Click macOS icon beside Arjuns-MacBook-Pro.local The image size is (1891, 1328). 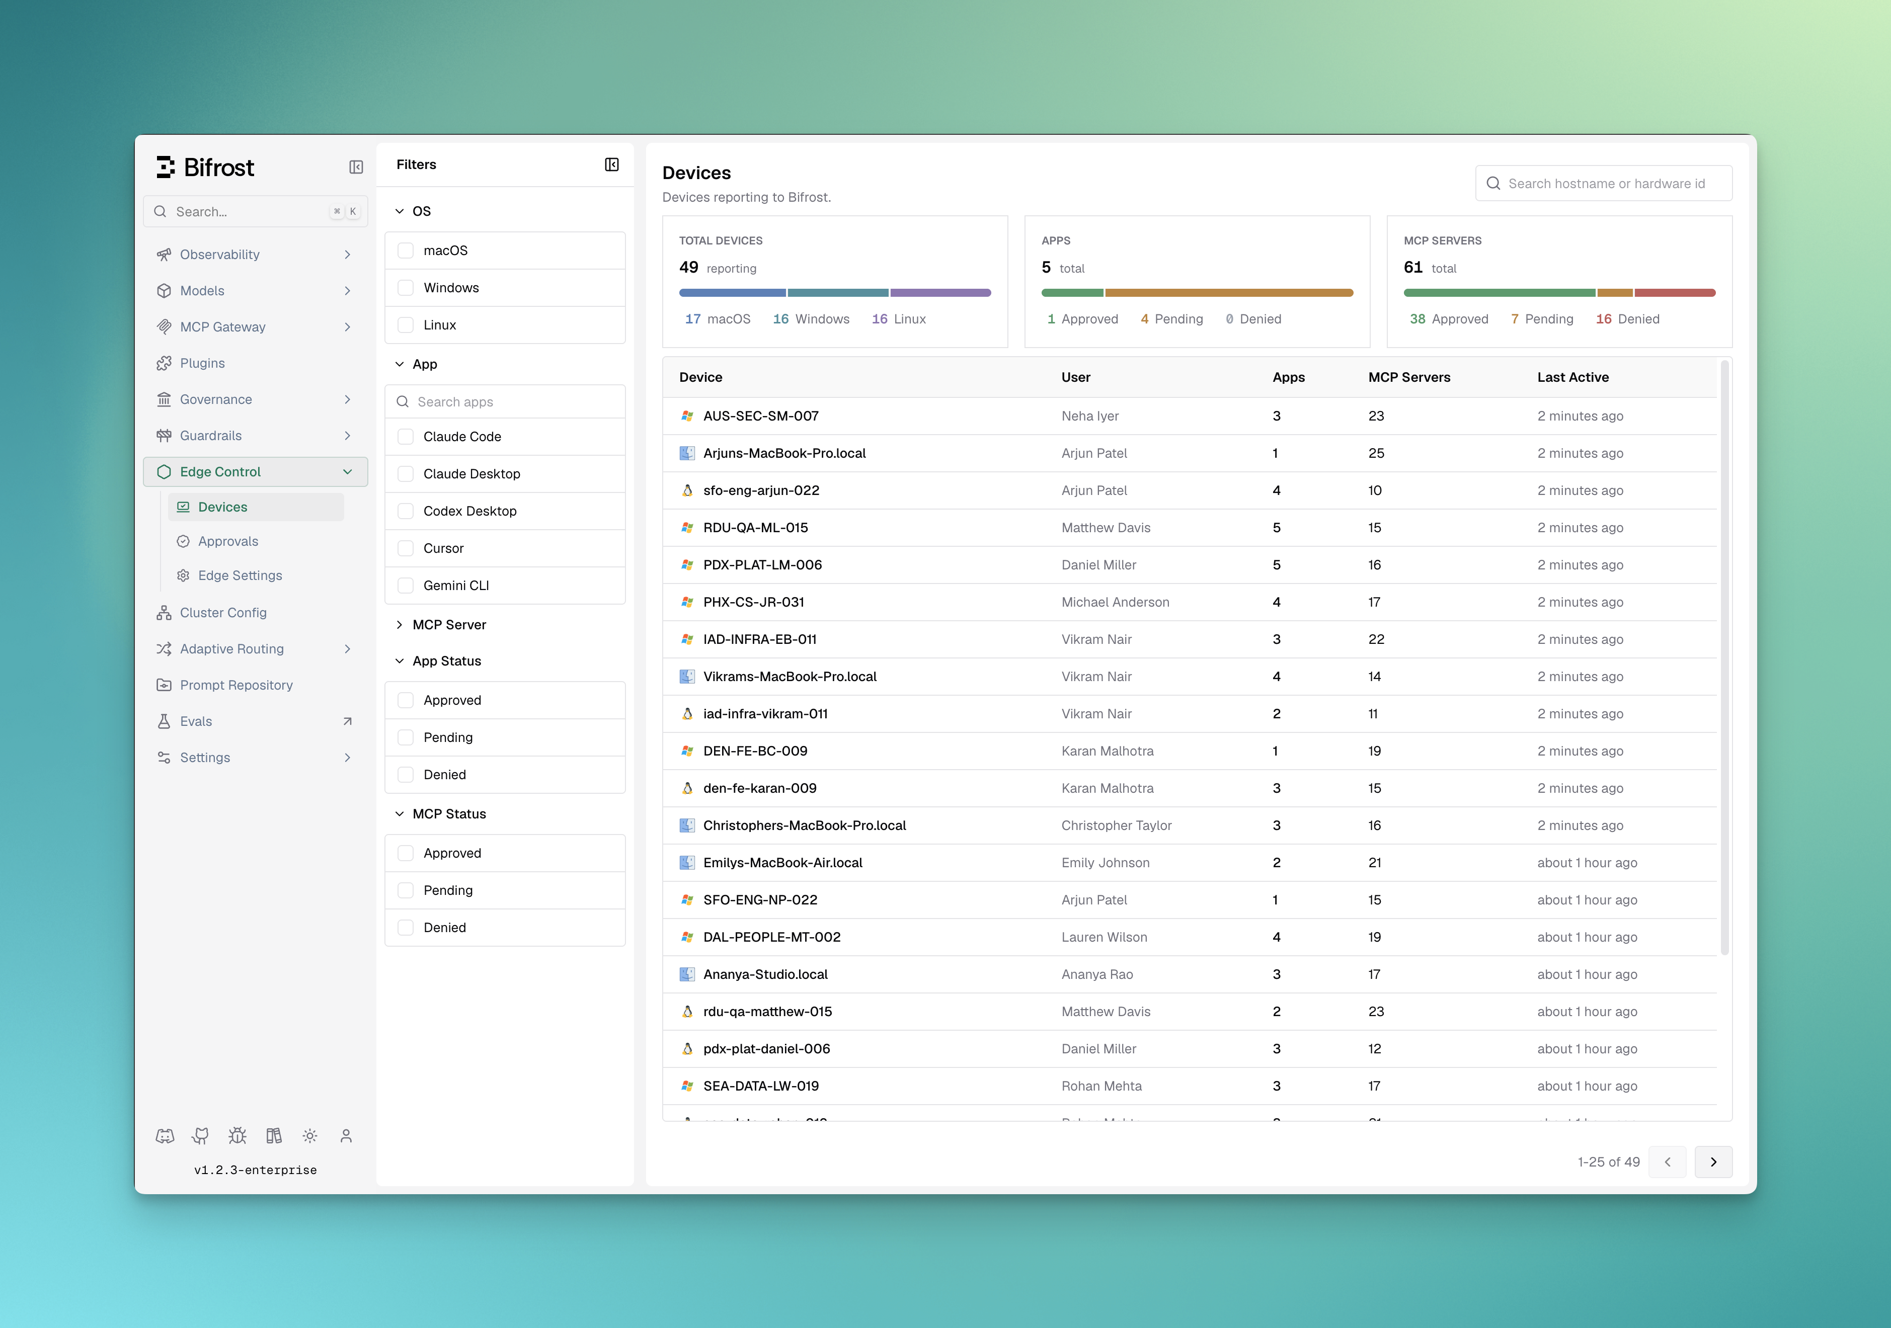click(687, 453)
